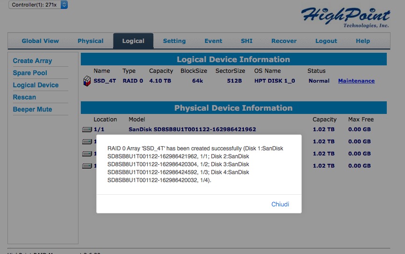The height and width of the screenshot is (254, 405).
Task: Click the SSD_4T array name
Action: point(105,81)
